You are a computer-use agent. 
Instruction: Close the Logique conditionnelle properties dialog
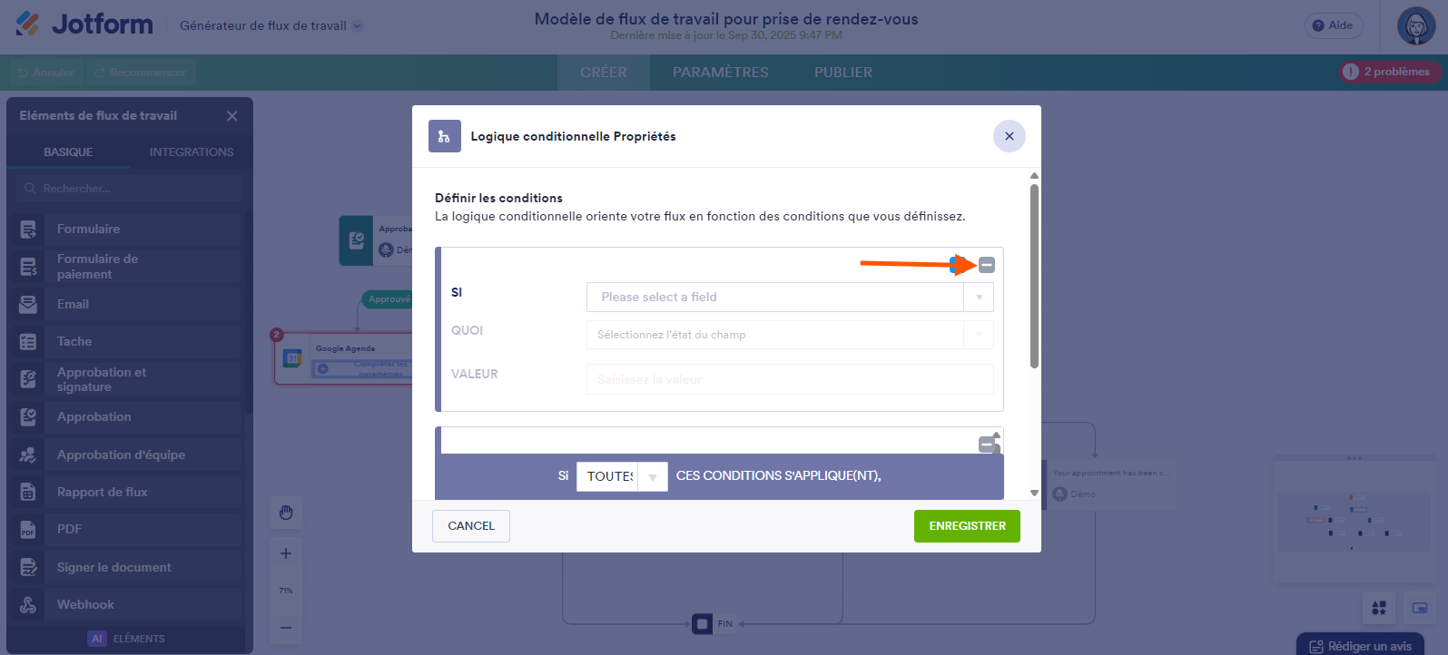1009,136
